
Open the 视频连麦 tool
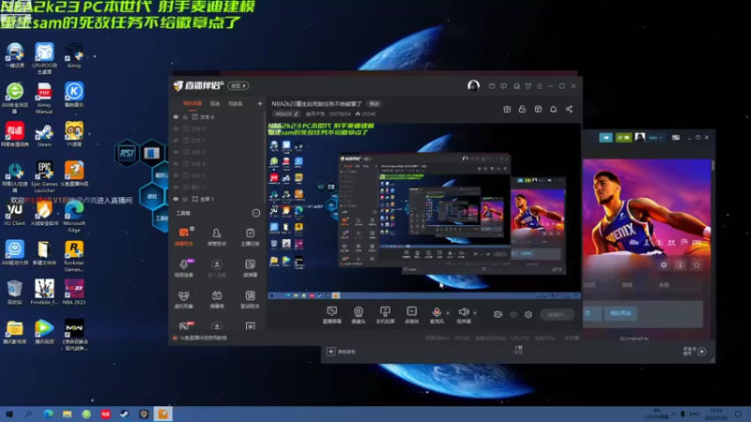tap(184, 268)
